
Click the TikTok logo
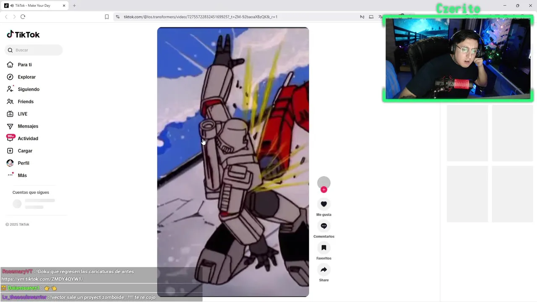coord(23,34)
